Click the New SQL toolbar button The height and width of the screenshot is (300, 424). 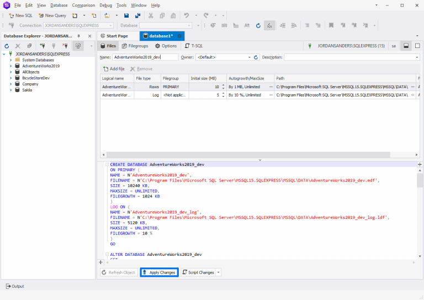point(20,15)
